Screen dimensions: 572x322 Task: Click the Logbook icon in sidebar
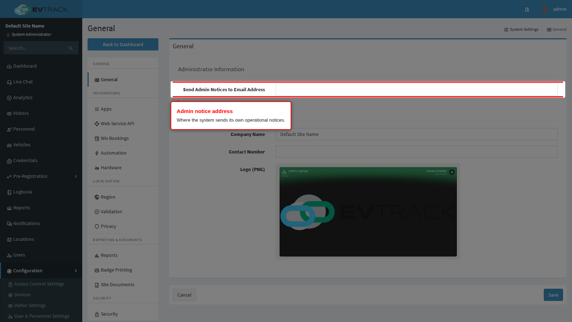click(x=9, y=192)
